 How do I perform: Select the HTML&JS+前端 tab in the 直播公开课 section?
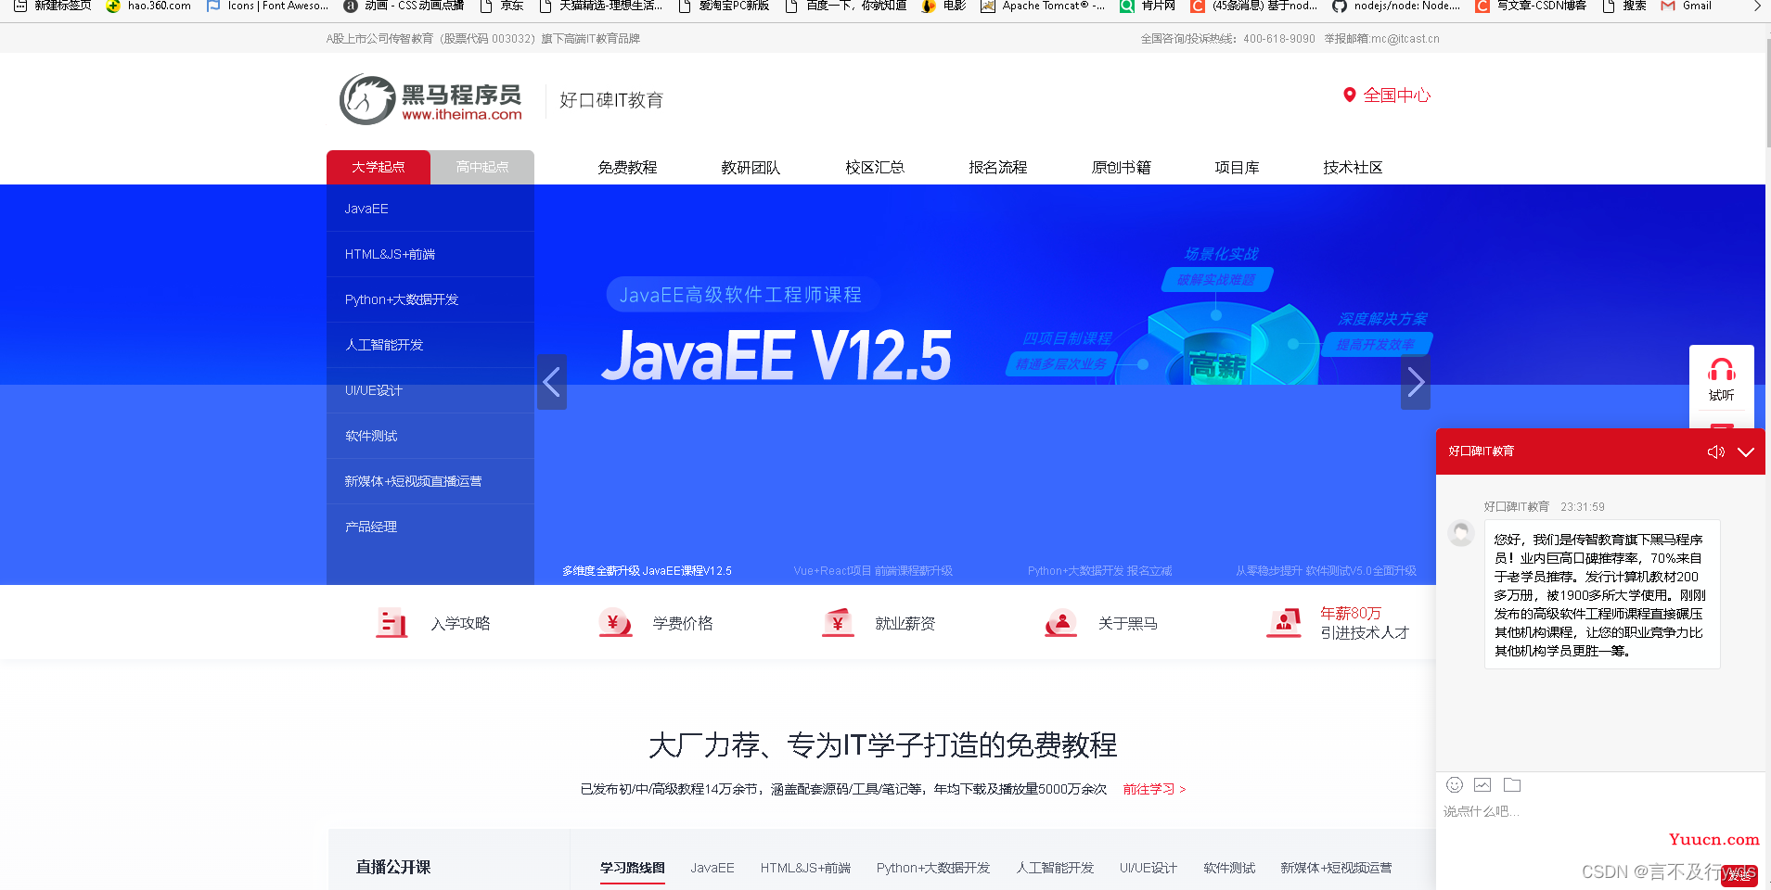coord(805,868)
